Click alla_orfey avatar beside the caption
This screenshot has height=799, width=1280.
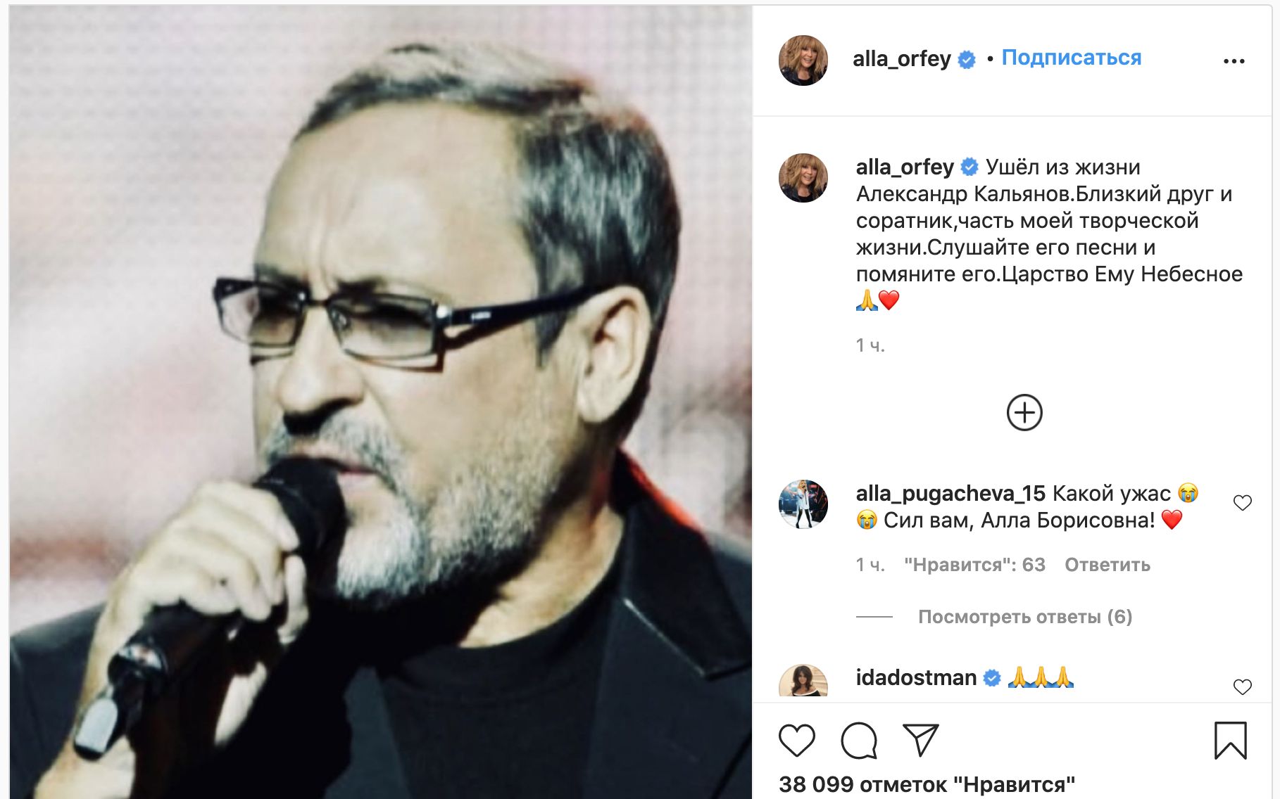pos(803,178)
